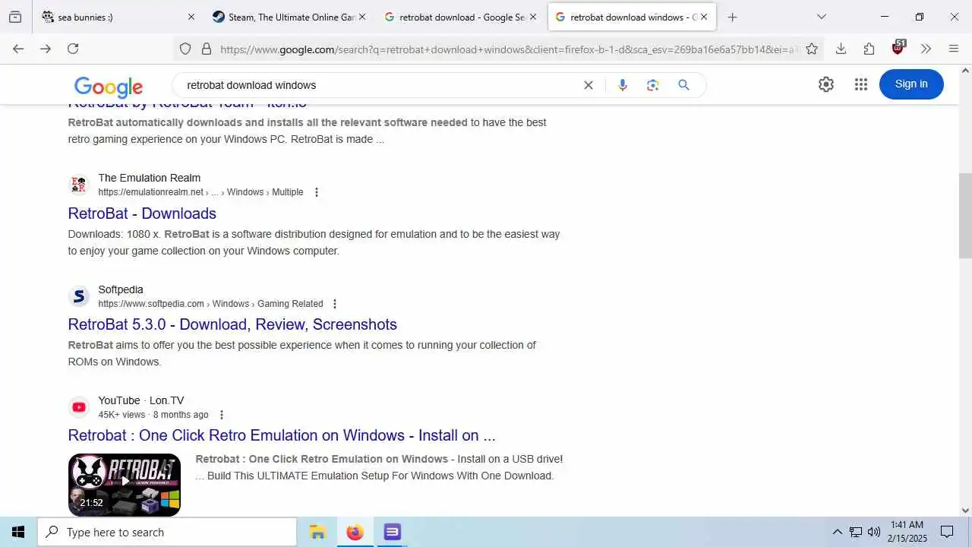Click the Softpedia site favicon
972x547 pixels.
(x=79, y=296)
